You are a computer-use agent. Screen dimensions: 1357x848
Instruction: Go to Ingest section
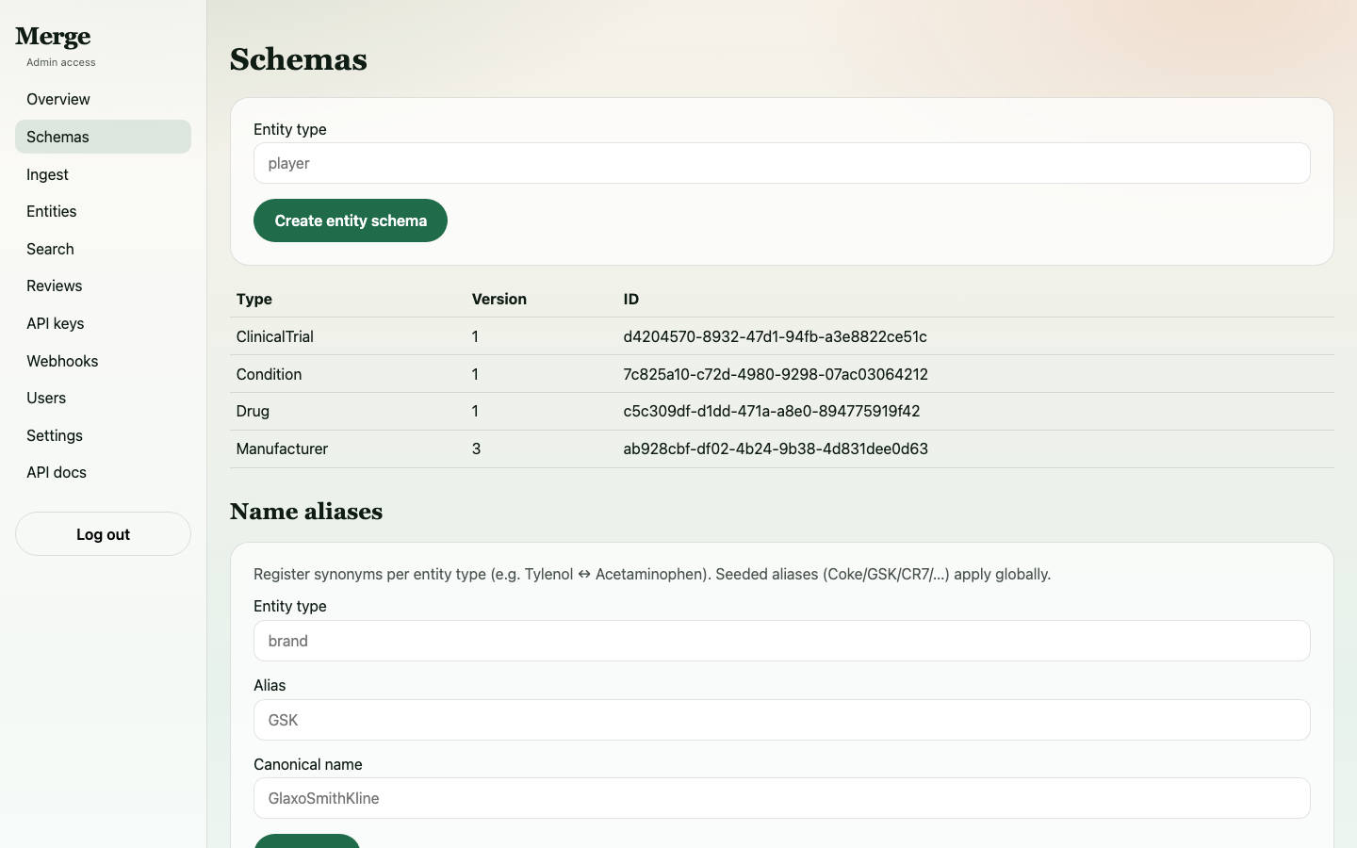pos(103,174)
